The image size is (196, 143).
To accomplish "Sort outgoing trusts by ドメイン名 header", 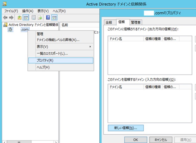I will 126,39.
